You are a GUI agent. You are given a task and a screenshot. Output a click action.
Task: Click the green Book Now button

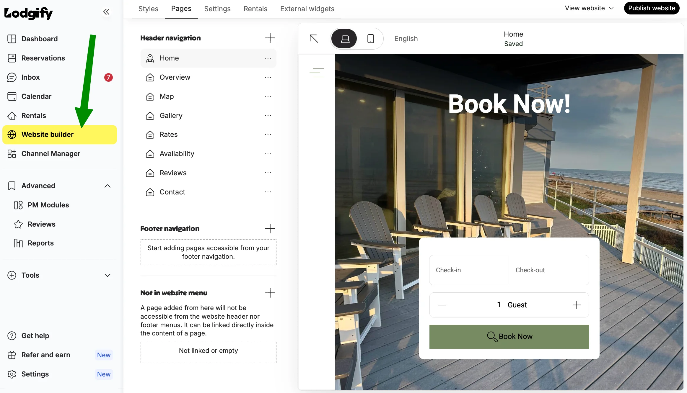(x=509, y=337)
